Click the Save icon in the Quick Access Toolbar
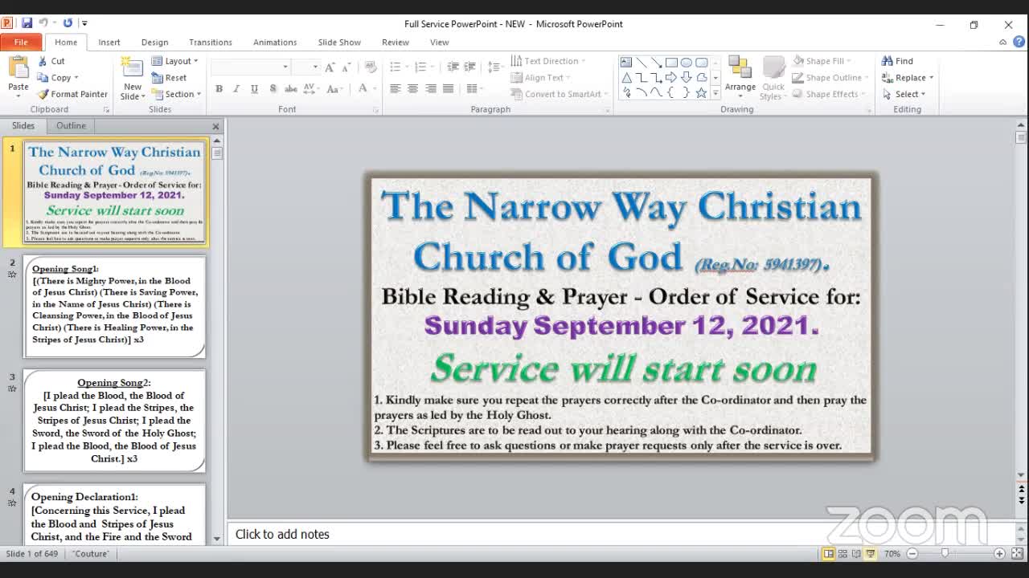The width and height of the screenshot is (1029, 578). [x=27, y=23]
